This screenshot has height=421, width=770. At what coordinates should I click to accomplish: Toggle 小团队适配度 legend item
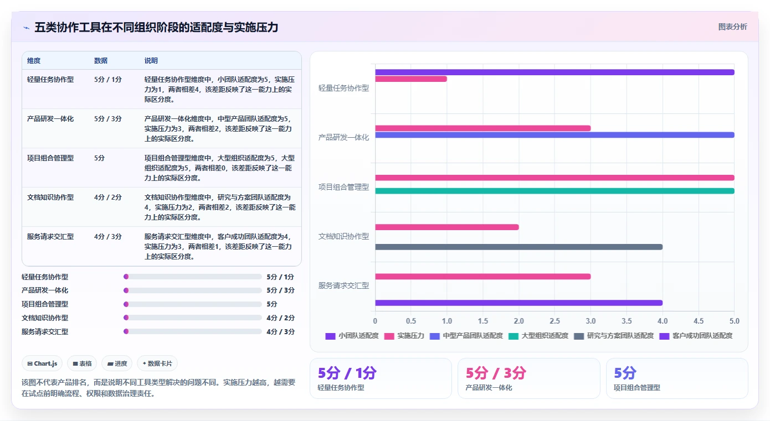(x=352, y=336)
